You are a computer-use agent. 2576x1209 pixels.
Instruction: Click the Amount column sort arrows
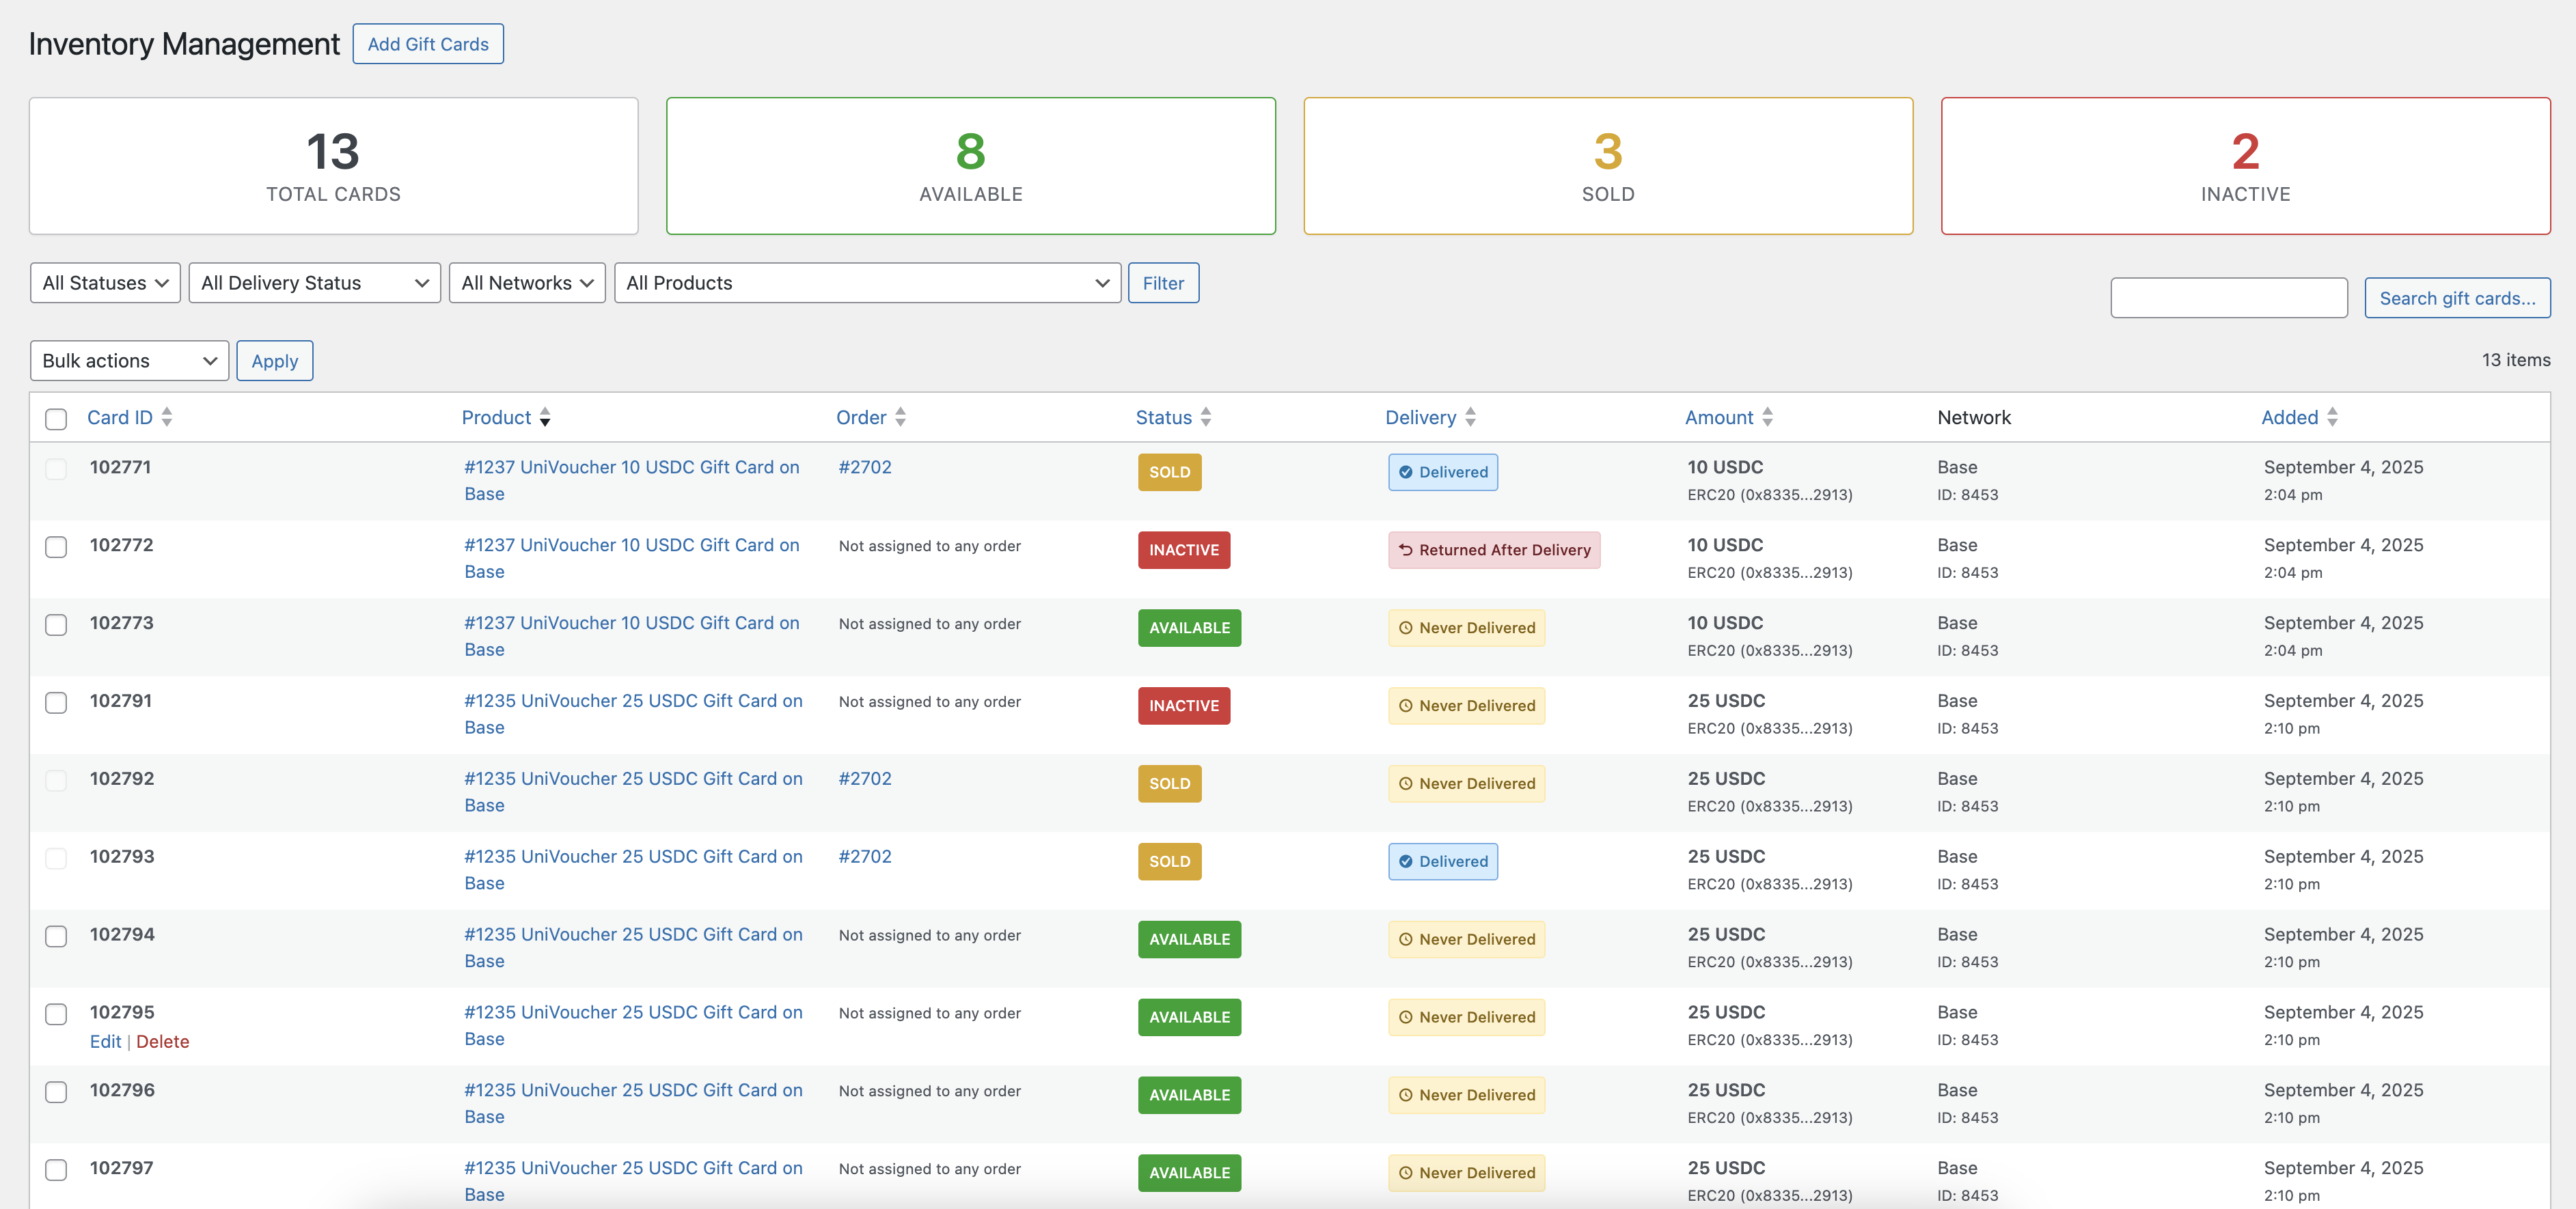point(1767,417)
